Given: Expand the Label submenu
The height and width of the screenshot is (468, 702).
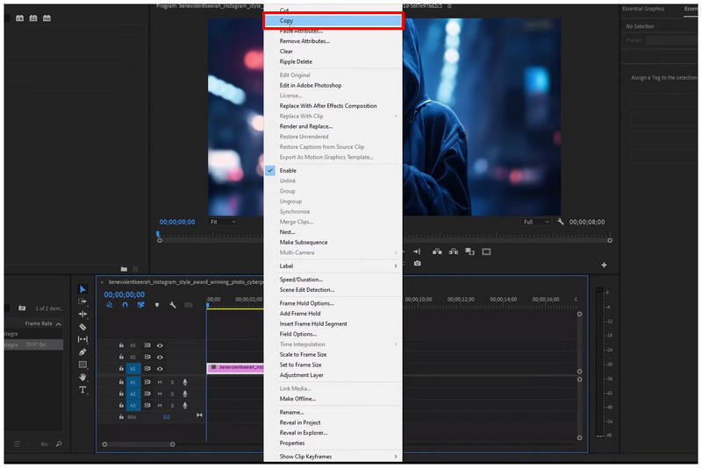Looking at the screenshot, I should (333, 266).
